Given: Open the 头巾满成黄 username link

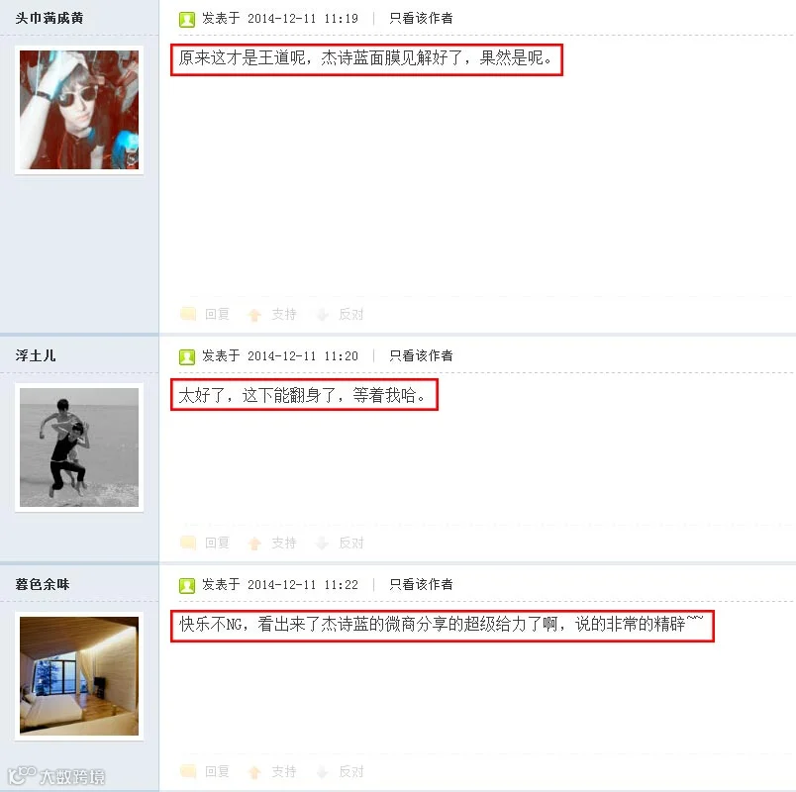Looking at the screenshot, I should [x=50, y=18].
